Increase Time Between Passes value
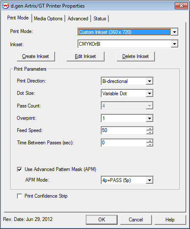Image resolution: width=190 pixels, height=229 pixels. coord(150,141)
